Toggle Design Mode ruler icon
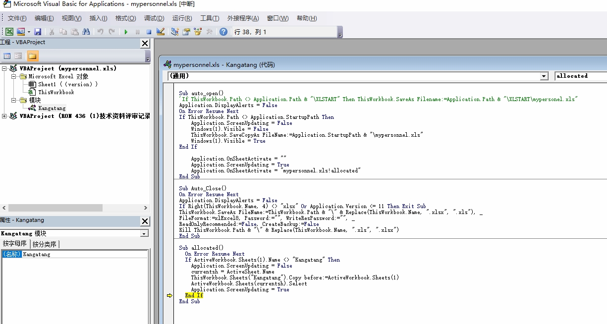This screenshot has height=324, width=607. (160, 32)
